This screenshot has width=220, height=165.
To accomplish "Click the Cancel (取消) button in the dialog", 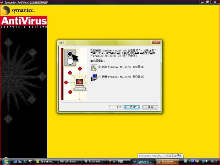I will point(150,107).
